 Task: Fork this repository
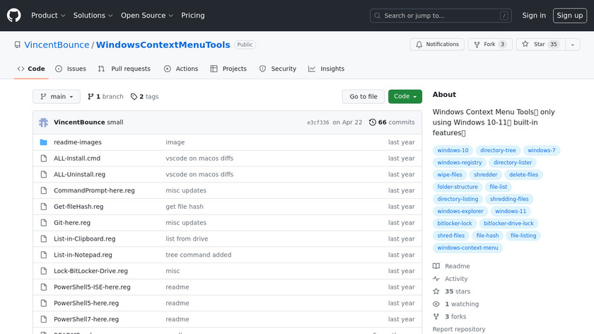[x=490, y=45]
